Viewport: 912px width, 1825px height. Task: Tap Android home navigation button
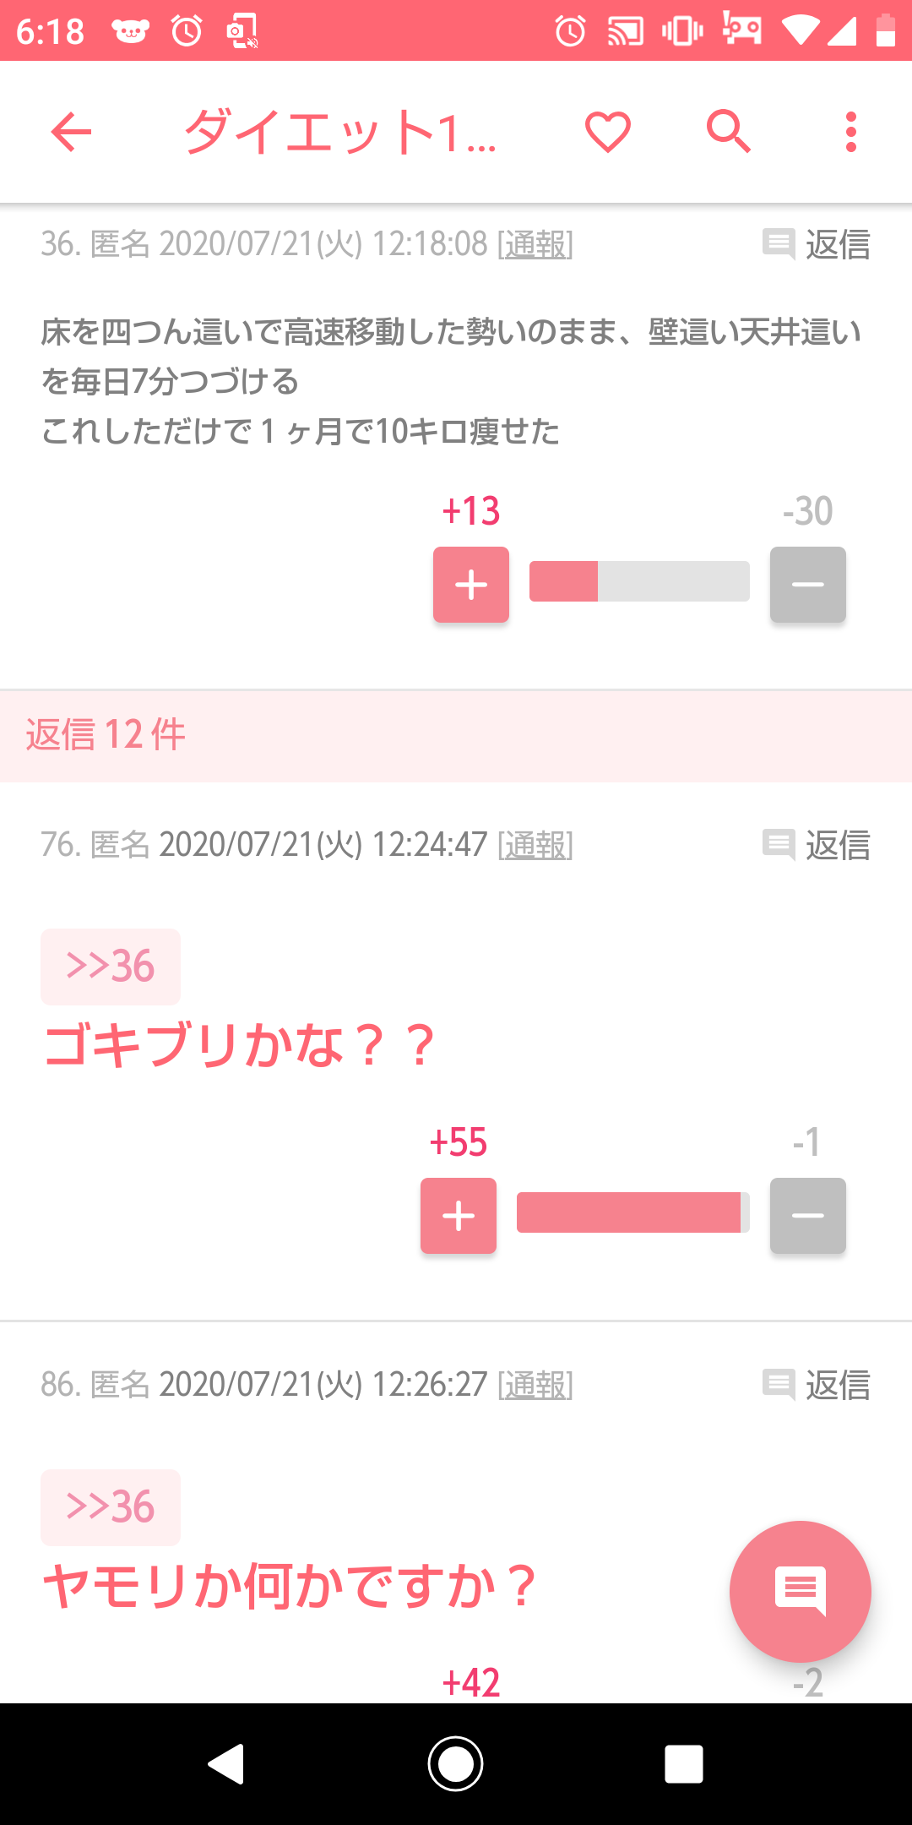[x=455, y=1764]
